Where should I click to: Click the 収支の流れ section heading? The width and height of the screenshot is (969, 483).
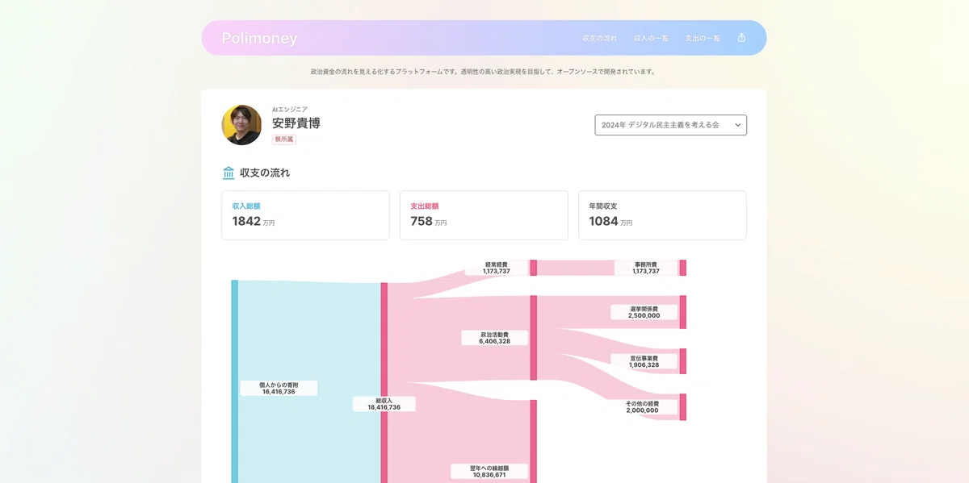265,173
